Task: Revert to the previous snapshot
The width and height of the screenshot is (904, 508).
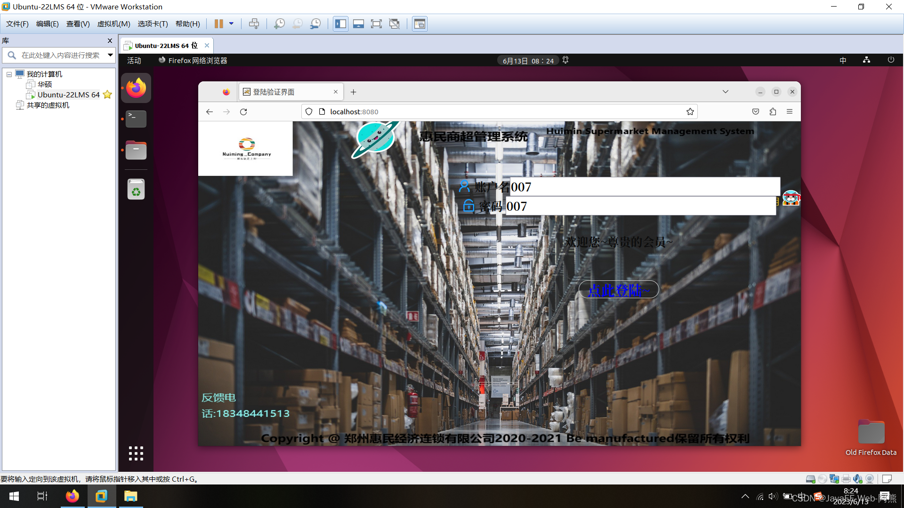Action: [x=298, y=24]
